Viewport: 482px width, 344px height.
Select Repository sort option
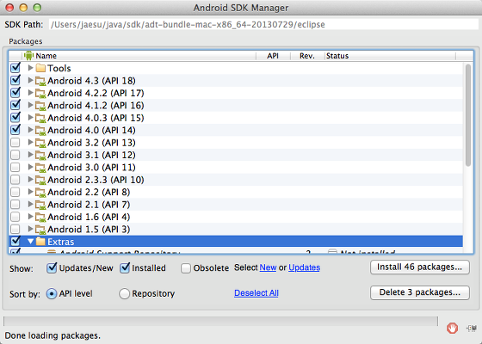click(x=124, y=294)
